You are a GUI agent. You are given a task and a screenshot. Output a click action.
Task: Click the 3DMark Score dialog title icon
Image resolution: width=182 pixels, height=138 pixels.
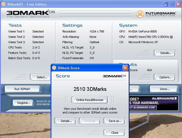pyautogui.click(x=54, y=68)
